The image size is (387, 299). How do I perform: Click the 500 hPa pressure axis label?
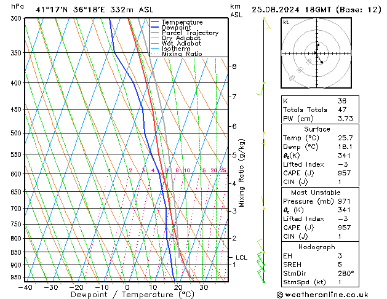coord(17,134)
